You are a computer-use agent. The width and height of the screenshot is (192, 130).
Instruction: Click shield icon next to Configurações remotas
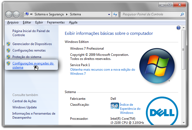coord(8,50)
